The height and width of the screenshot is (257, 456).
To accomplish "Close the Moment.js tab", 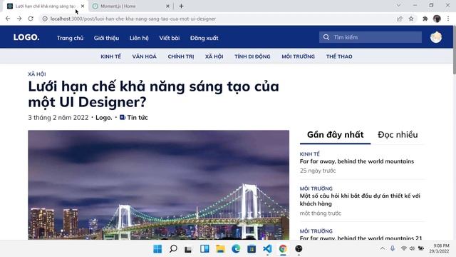I will (167, 6).
